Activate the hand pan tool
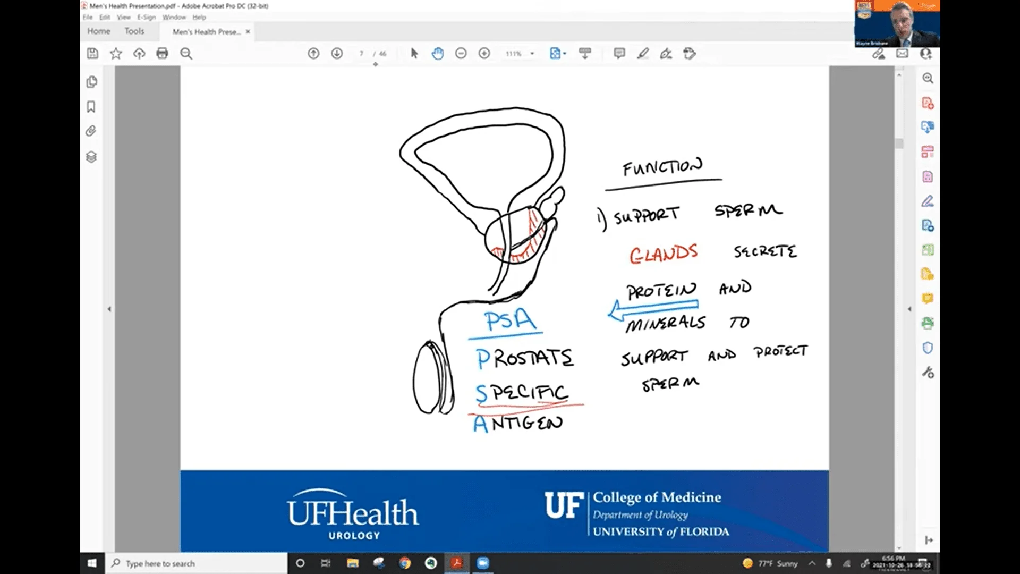 (438, 53)
